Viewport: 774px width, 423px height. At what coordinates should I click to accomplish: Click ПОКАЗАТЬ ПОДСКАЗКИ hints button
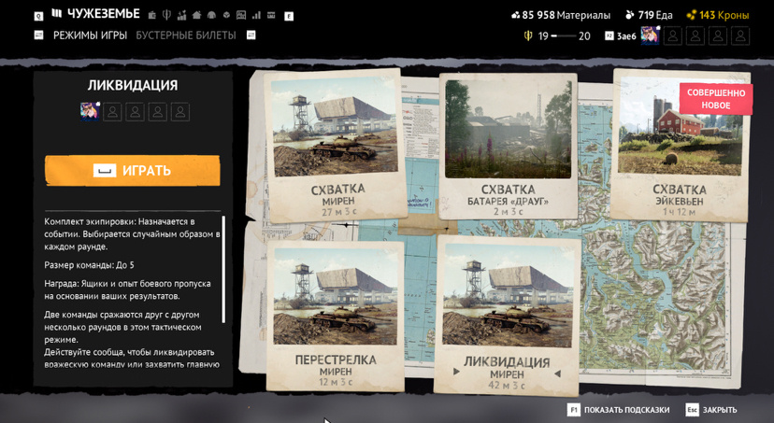pyautogui.click(x=627, y=410)
